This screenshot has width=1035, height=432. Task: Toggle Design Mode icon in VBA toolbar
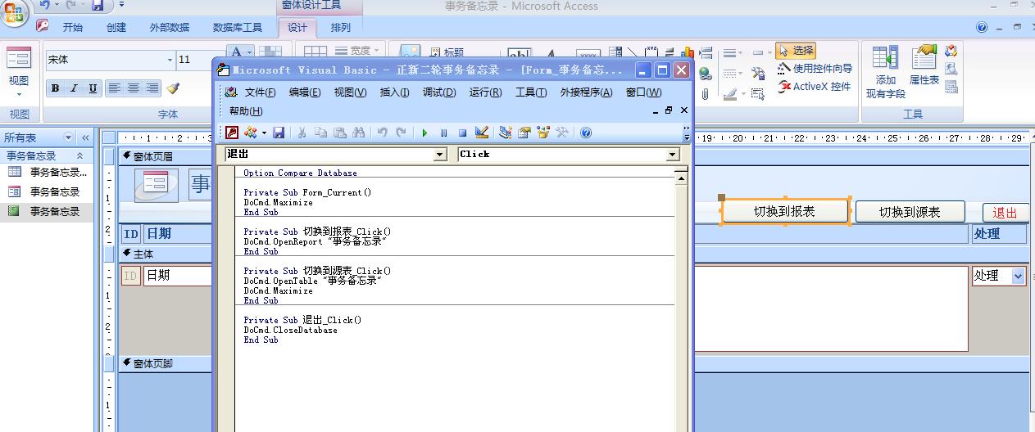click(x=481, y=133)
